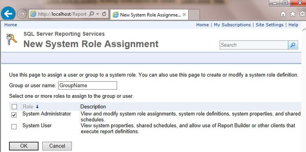Open the address bar dropdown arrow
This screenshot has width=306, height=152.
pos(97,14)
